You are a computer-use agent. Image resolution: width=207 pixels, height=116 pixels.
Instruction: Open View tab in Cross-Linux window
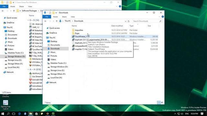30,6
